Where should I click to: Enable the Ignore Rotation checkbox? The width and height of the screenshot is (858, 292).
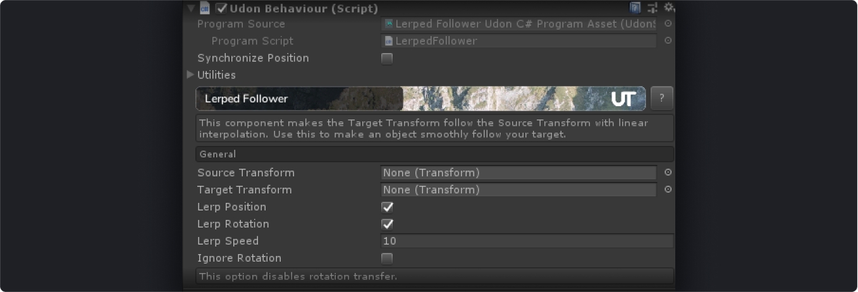(387, 259)
